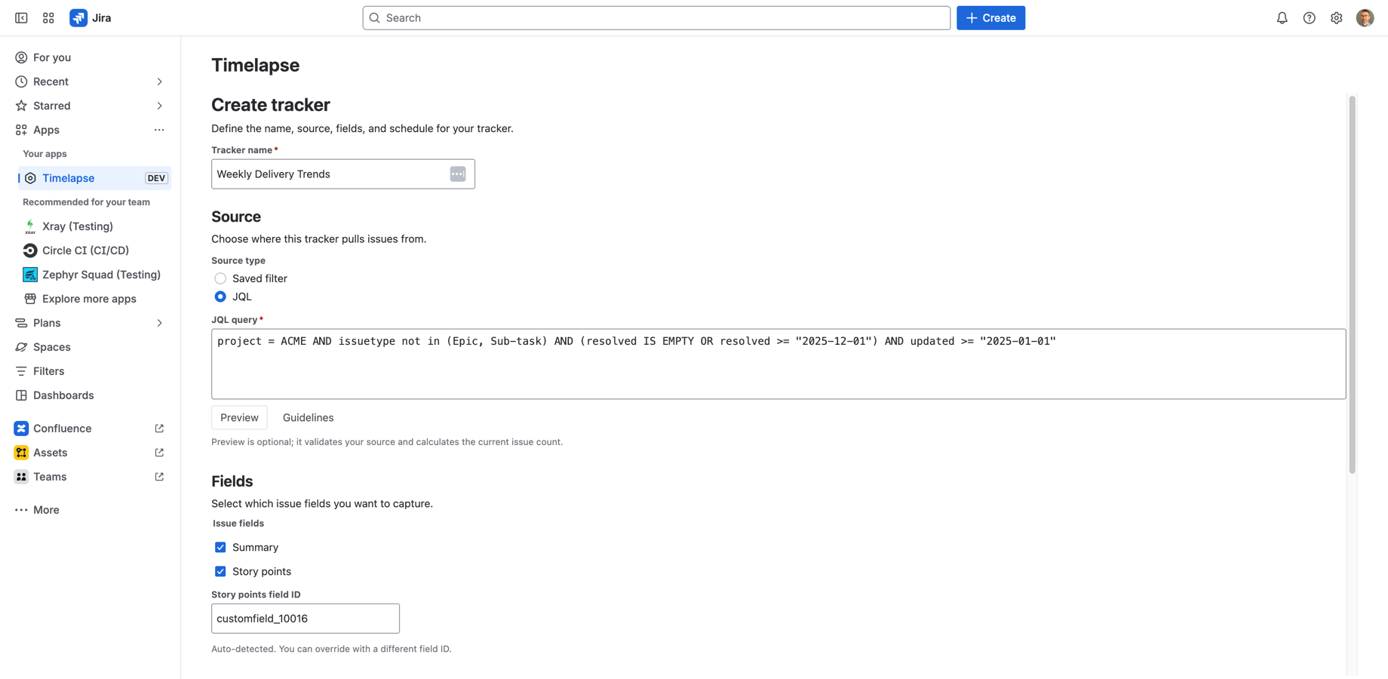Open the Zephyr Squad testing app

click(102, 275)
